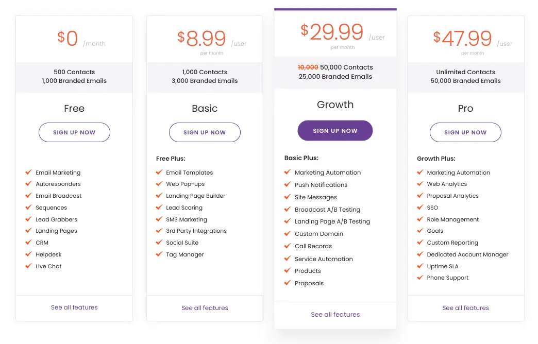Click See all features in the Pro column
Image resolution: width=538 pixels, height=344 pixels.
tap(465, 308)
